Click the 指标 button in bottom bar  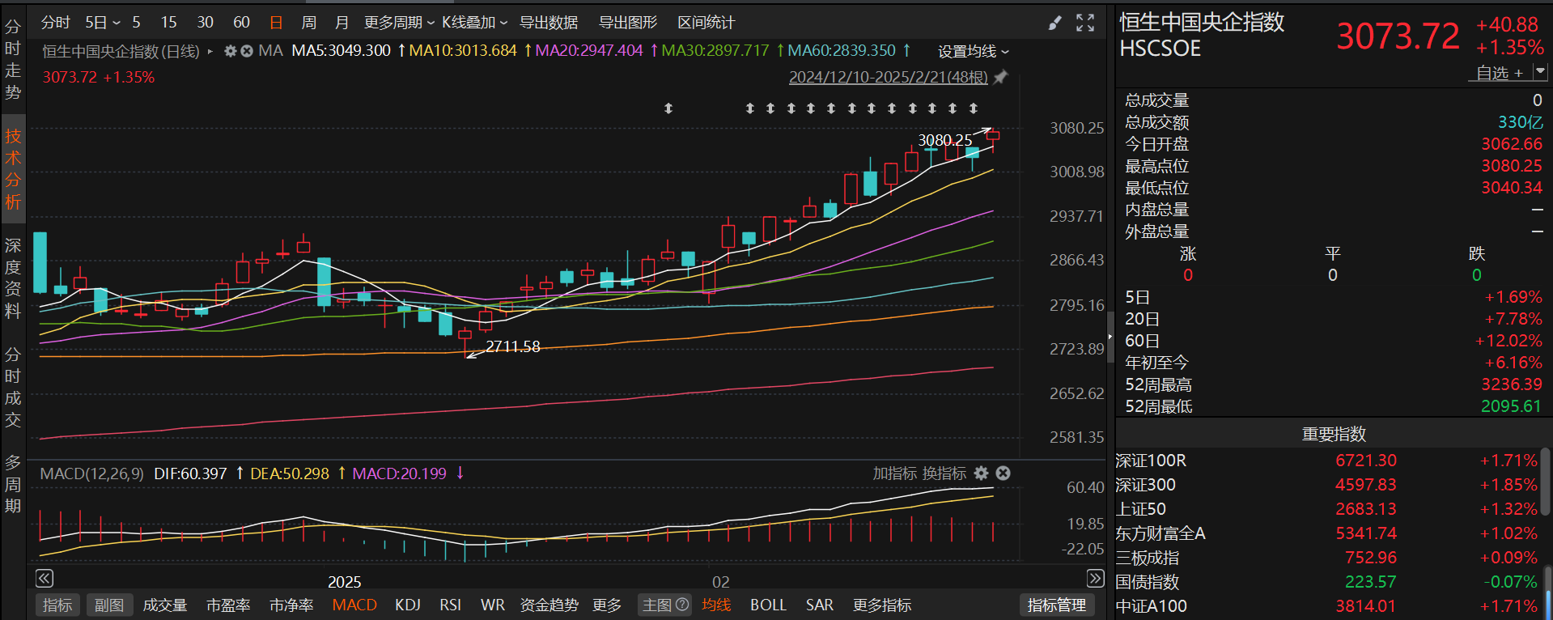[x=57, y=605]
